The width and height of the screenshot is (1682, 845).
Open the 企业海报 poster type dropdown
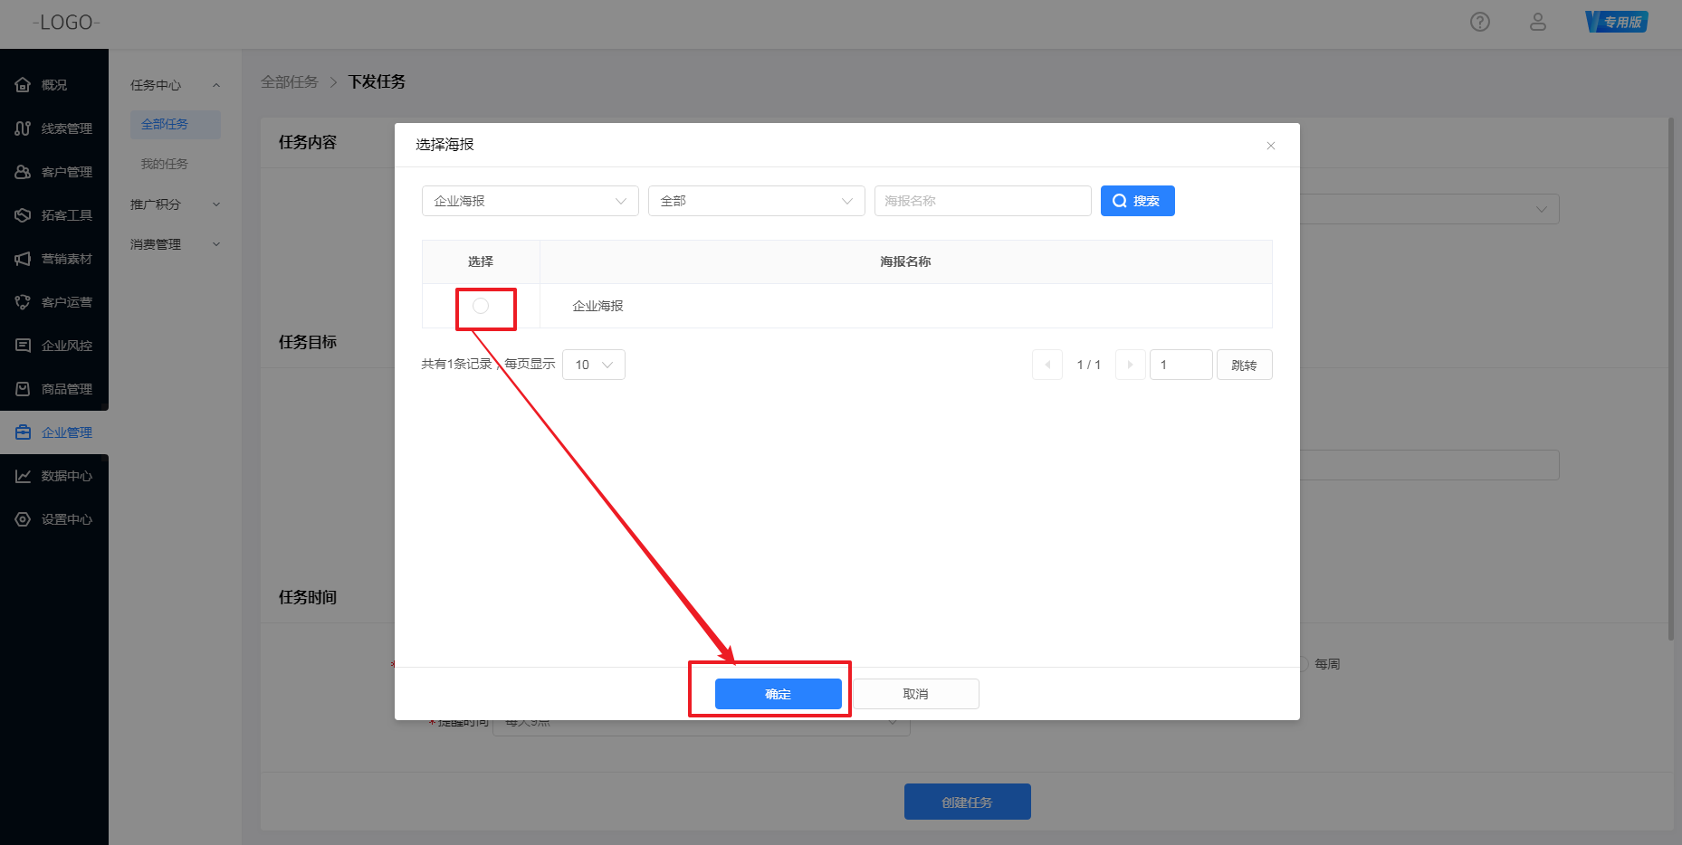point(530,201)
